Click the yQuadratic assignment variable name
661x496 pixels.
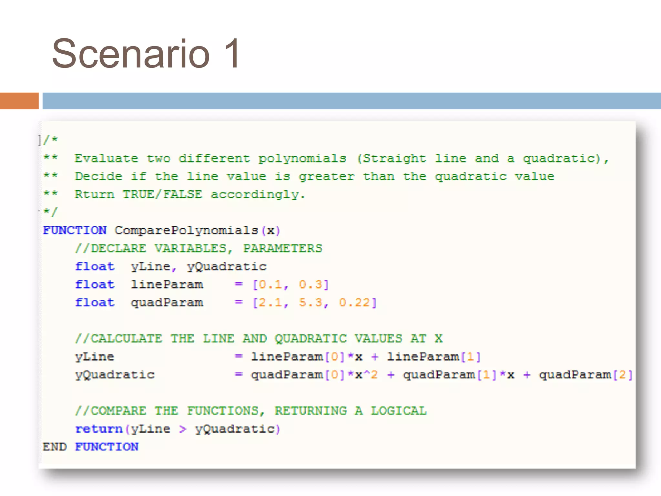click(115, 375)
